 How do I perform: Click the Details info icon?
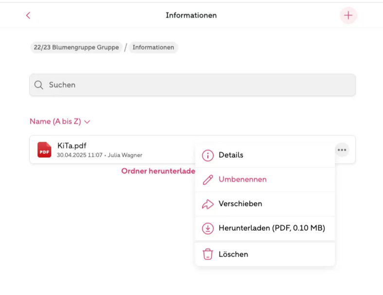[x=208, y=155]
